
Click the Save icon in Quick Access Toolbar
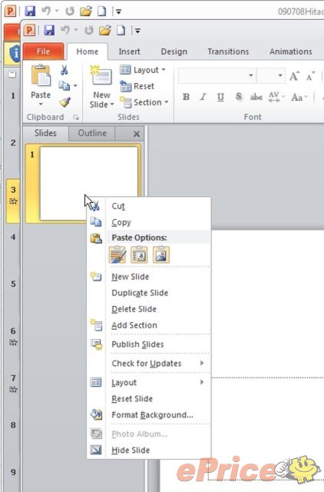pos(49,31)
